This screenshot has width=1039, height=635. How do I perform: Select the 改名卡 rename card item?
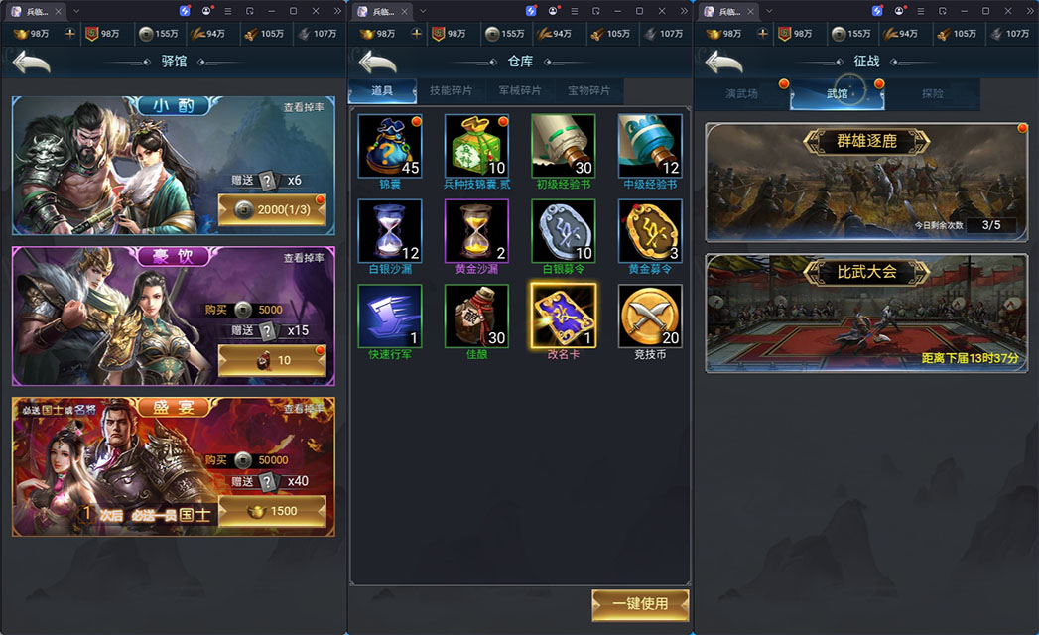(564, 317)
